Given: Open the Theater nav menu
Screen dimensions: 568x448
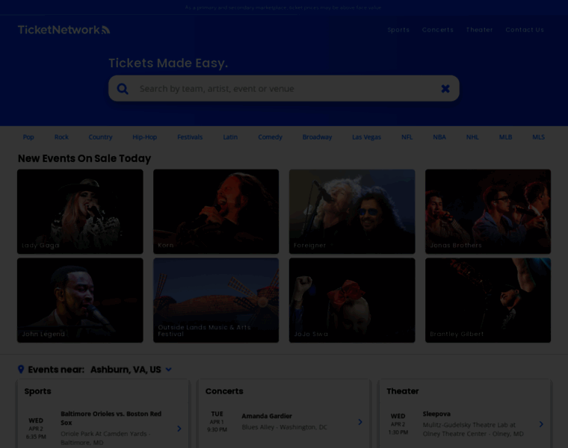Looking at the screenshot, I should pyautogui.click(x=479, y=30).
